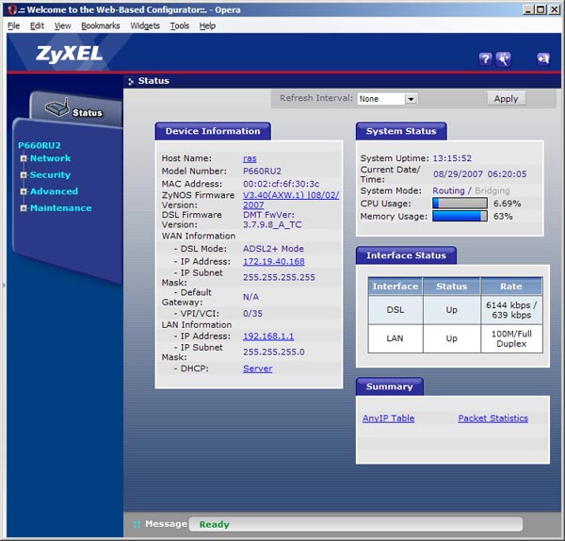Click the Opera logo in title bar
The width and height of the screenshot is (565, 541).
click(12, 9)
